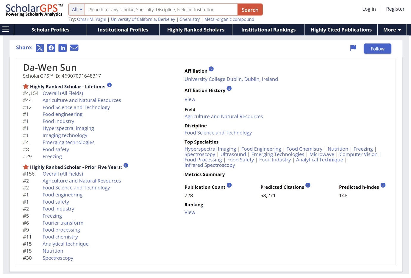Share the profile on LinkedIn

[x=62, y=48]
